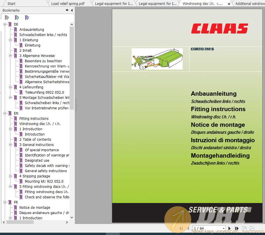
Task: Open Bestimmungsgemäße Verwendung bookmark
Action: click(47, 71)
